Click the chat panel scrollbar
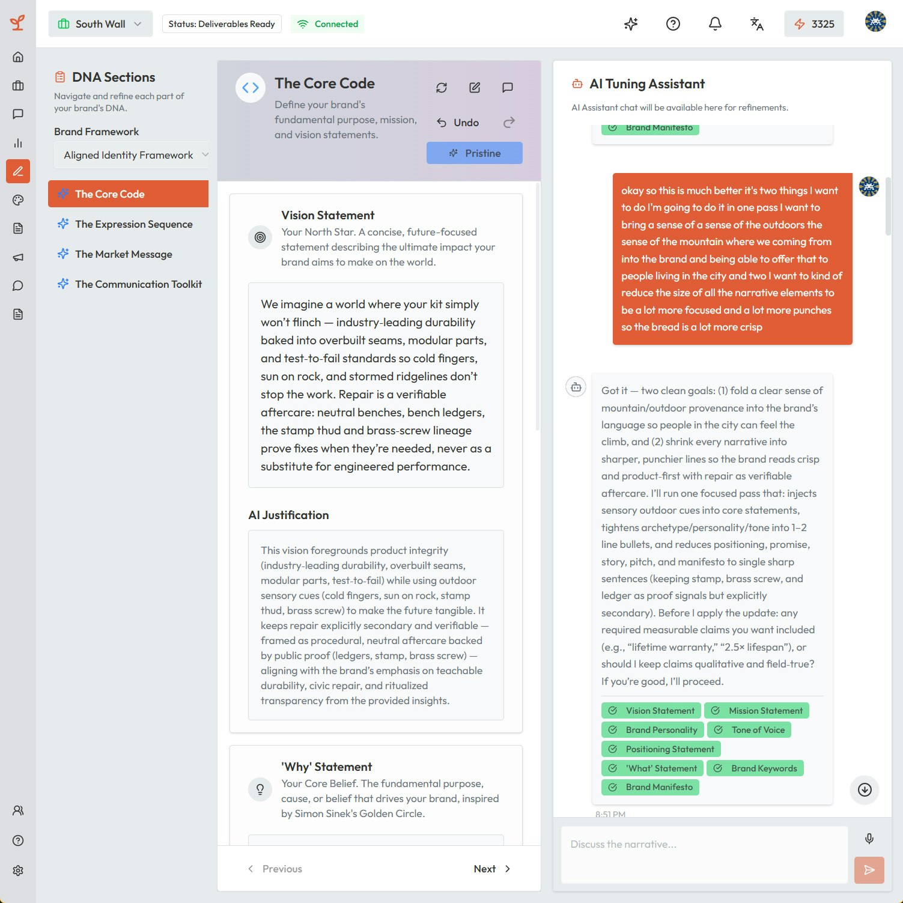Screen dimensions: 903x903 [888, 206]
